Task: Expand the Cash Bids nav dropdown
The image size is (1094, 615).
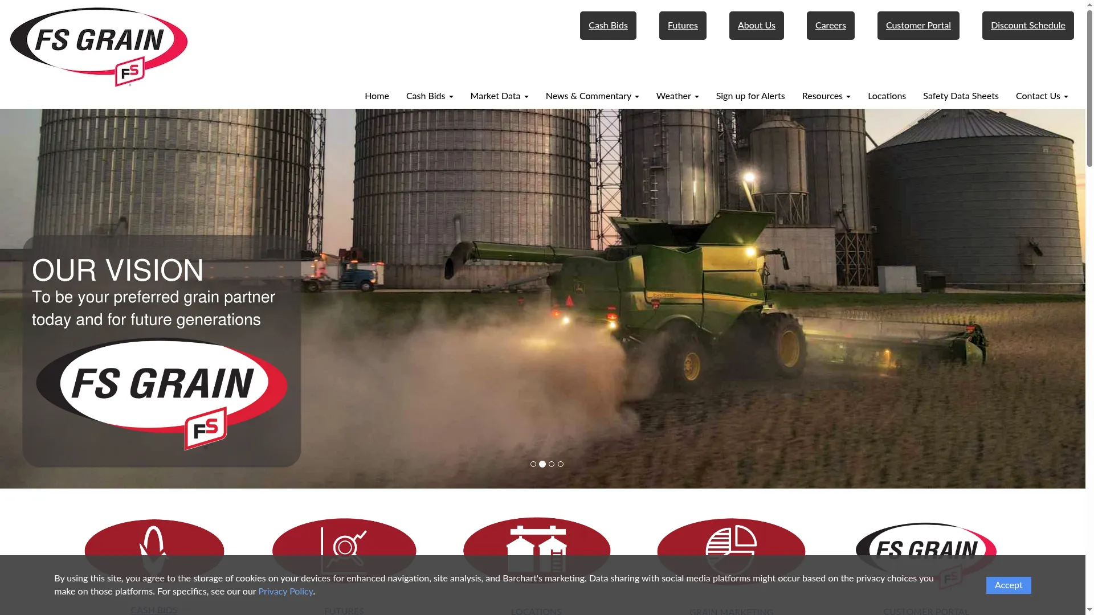Action: [x=430, y=96]
